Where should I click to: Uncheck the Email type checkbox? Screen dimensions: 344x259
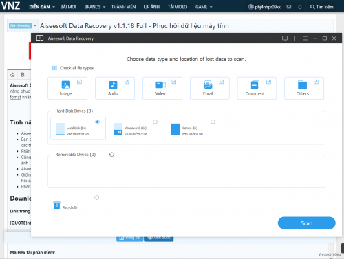tap(221, 82)
